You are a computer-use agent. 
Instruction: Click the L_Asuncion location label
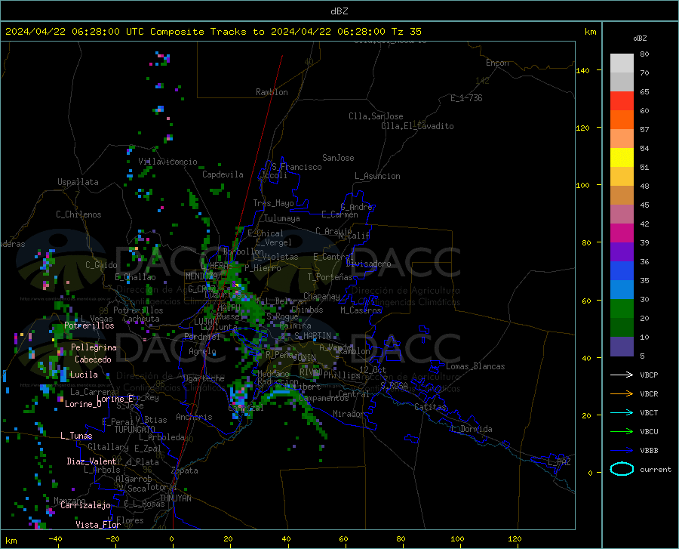pyautogui.click(x=377, y=176)
